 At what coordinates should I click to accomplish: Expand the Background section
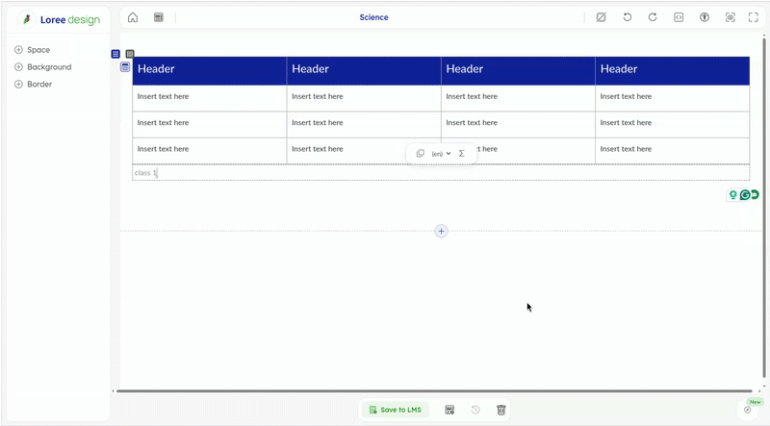[x=18, y=67]
